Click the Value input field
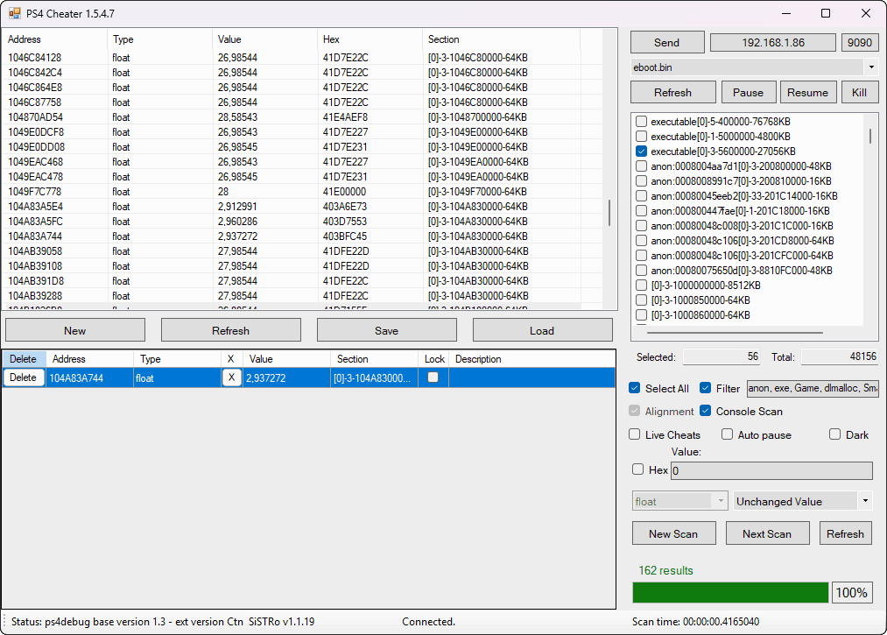The width and height of the screenshot is (887, 635). (x=771, y=471)
